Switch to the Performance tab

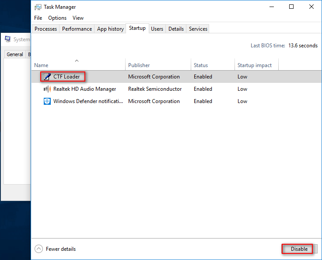77,29
